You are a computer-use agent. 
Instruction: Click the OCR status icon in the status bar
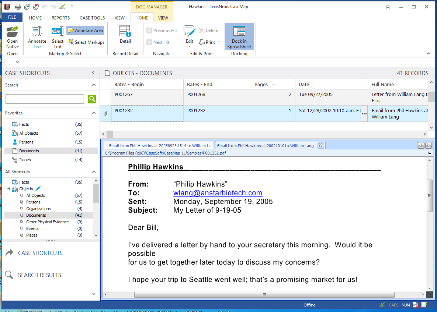point(416,305)
